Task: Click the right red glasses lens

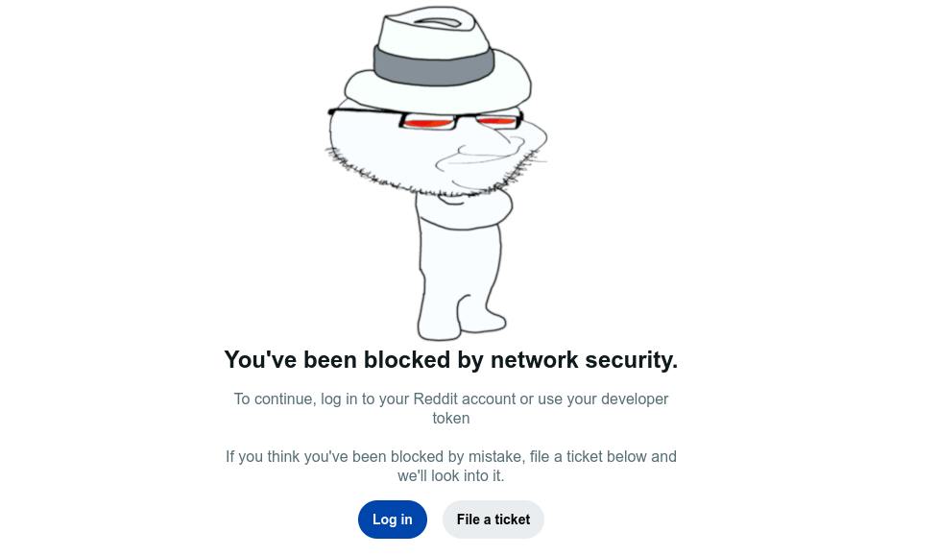Action: click(496, 121)
